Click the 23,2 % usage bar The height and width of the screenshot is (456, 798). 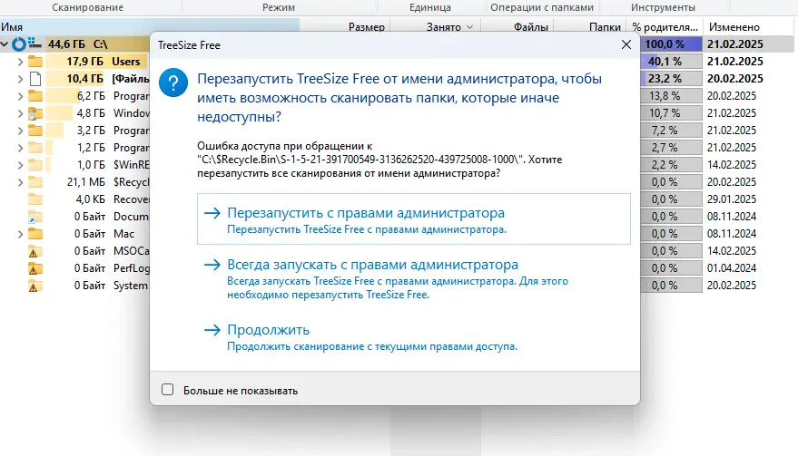pos(671,79)
